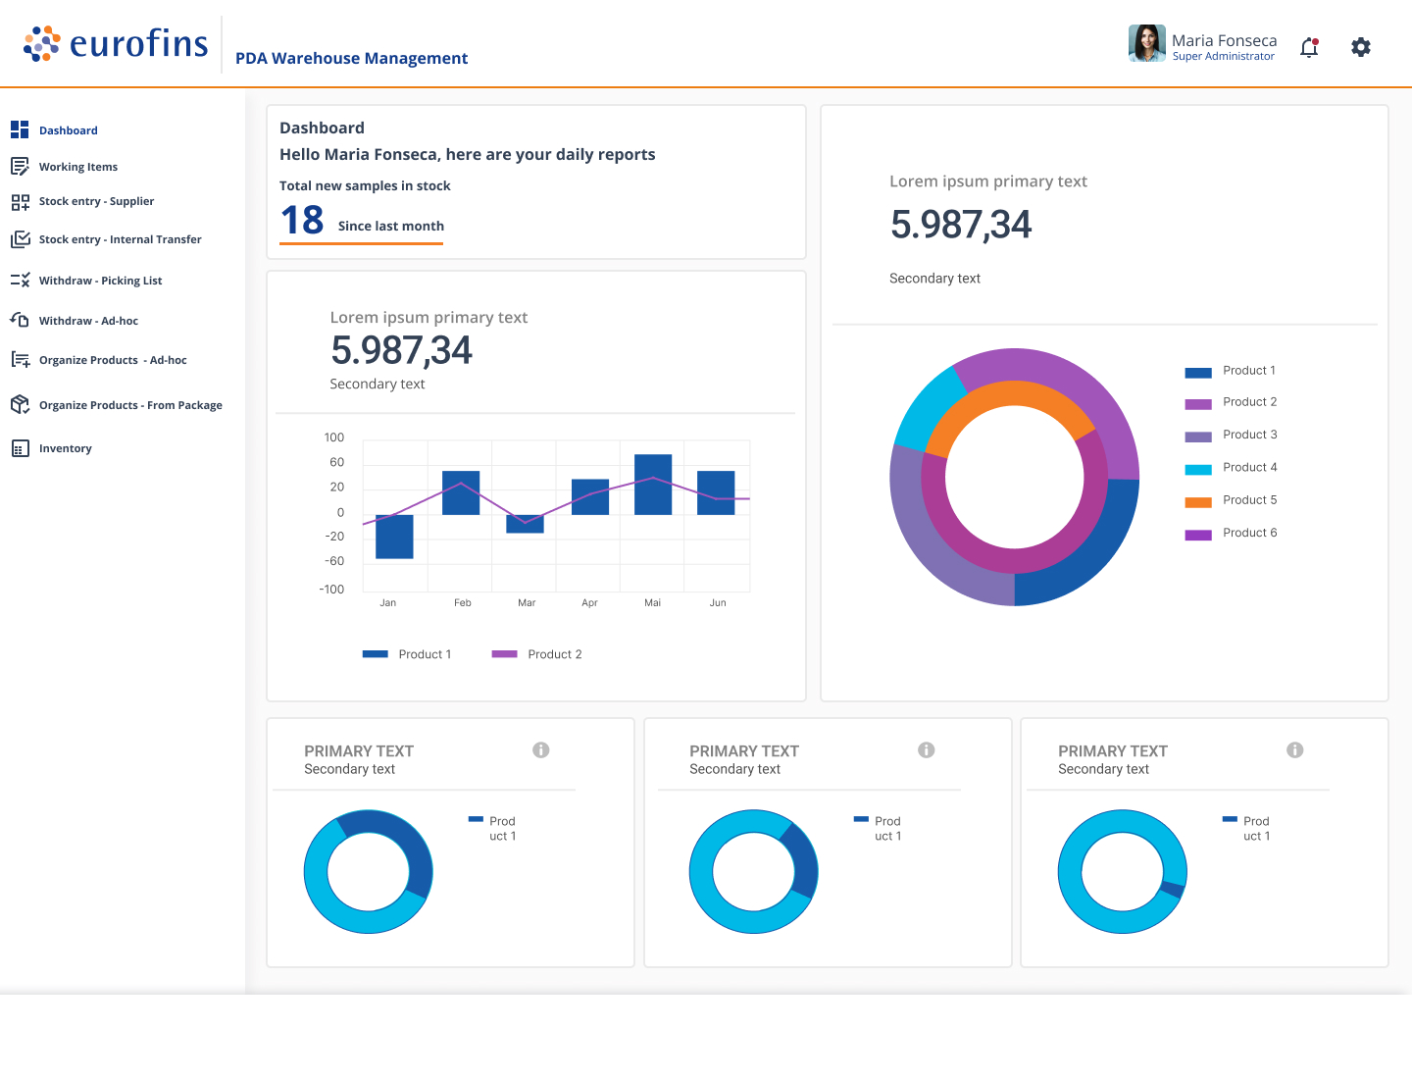
Task: Click Maria Fonseca's profile avatar
Action: (1146, 44)
